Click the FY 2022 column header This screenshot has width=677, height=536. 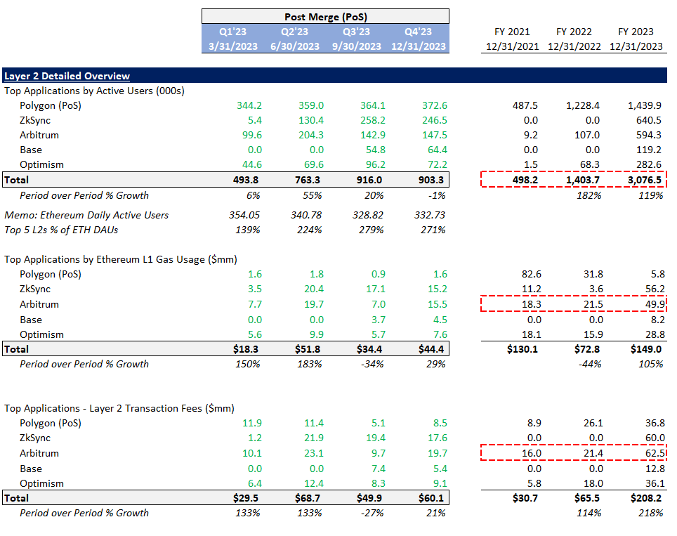click(574, 32)
